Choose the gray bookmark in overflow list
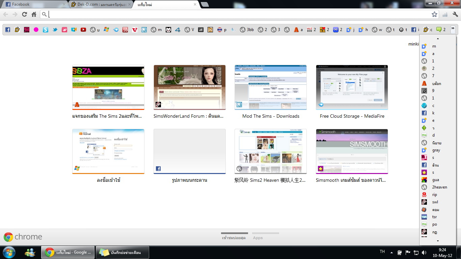The image size is (461, 259). (437, 150)
